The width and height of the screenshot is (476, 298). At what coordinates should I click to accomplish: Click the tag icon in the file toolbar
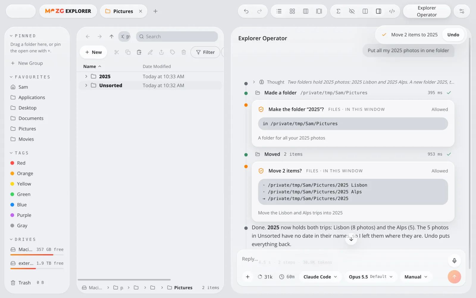(173, 52)
